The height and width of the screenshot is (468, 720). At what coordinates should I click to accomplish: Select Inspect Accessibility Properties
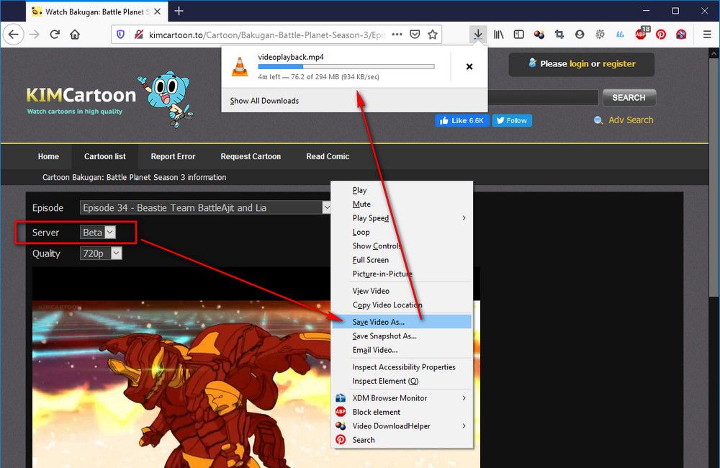pos(402,367)
